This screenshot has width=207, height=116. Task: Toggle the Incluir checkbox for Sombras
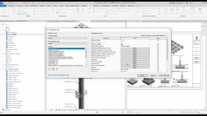pyautogui.click(x=158, y=60)
